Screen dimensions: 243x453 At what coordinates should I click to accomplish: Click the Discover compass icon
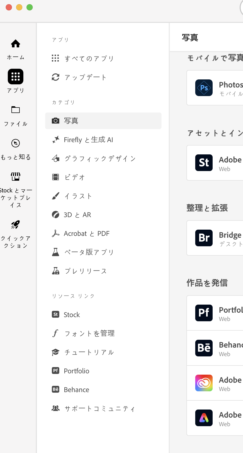point(16,143)
